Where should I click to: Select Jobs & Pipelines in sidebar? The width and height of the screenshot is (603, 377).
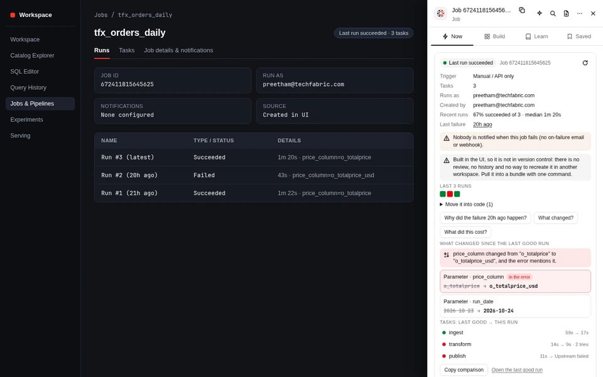[40, 104]
